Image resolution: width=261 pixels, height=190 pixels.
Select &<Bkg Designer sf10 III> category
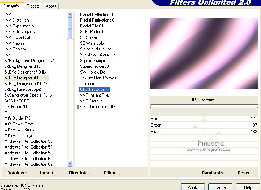pyautogui.click(x=26, y=78)
